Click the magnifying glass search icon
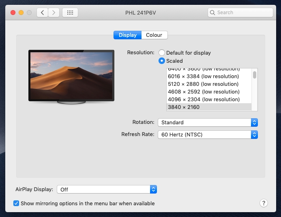281x217 pixels. coord(212,13)
